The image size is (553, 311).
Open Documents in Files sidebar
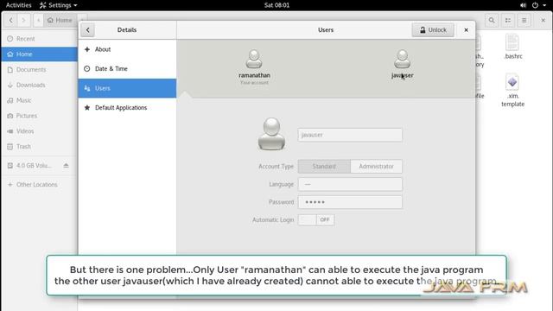[39, 69]
